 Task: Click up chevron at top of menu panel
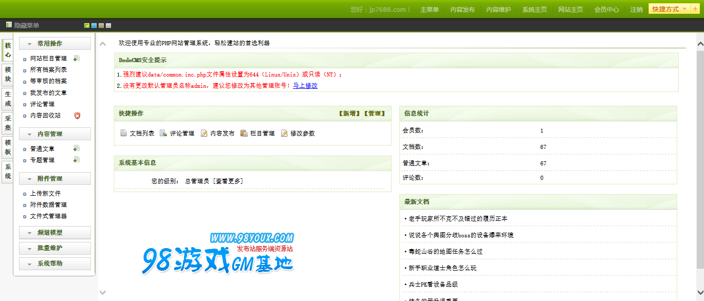click(x=103, y=44)
